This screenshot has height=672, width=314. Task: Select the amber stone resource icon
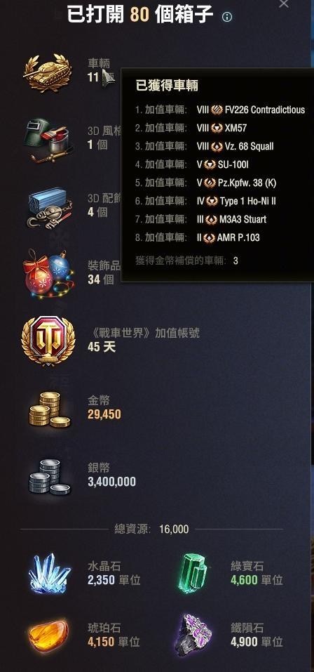click(48, 636)
